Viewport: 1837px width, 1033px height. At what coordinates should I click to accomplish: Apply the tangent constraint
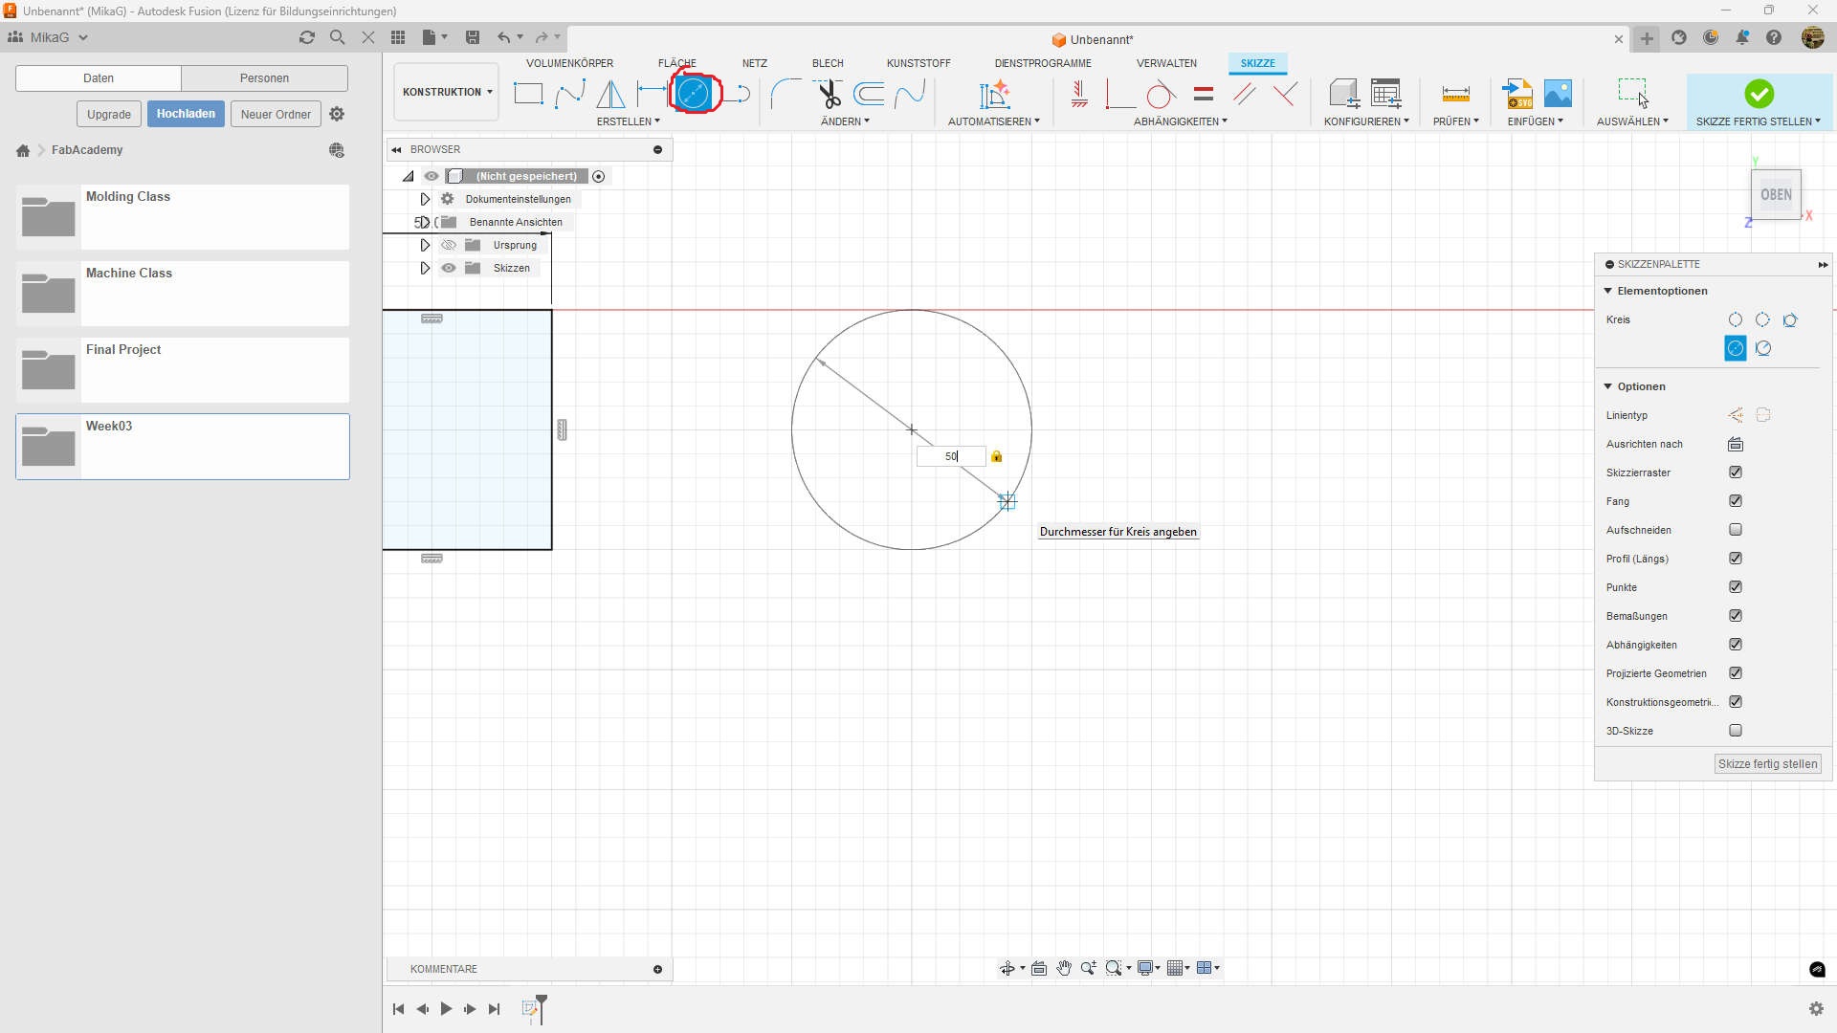click(1162, 94)
